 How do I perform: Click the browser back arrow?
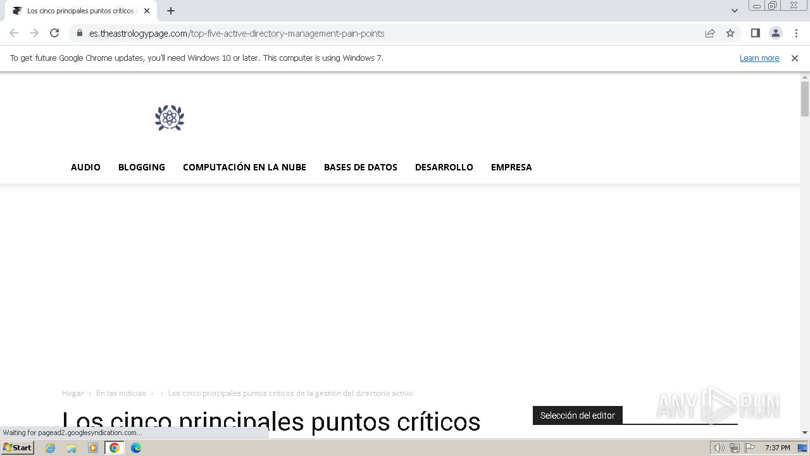coord(14,33)
